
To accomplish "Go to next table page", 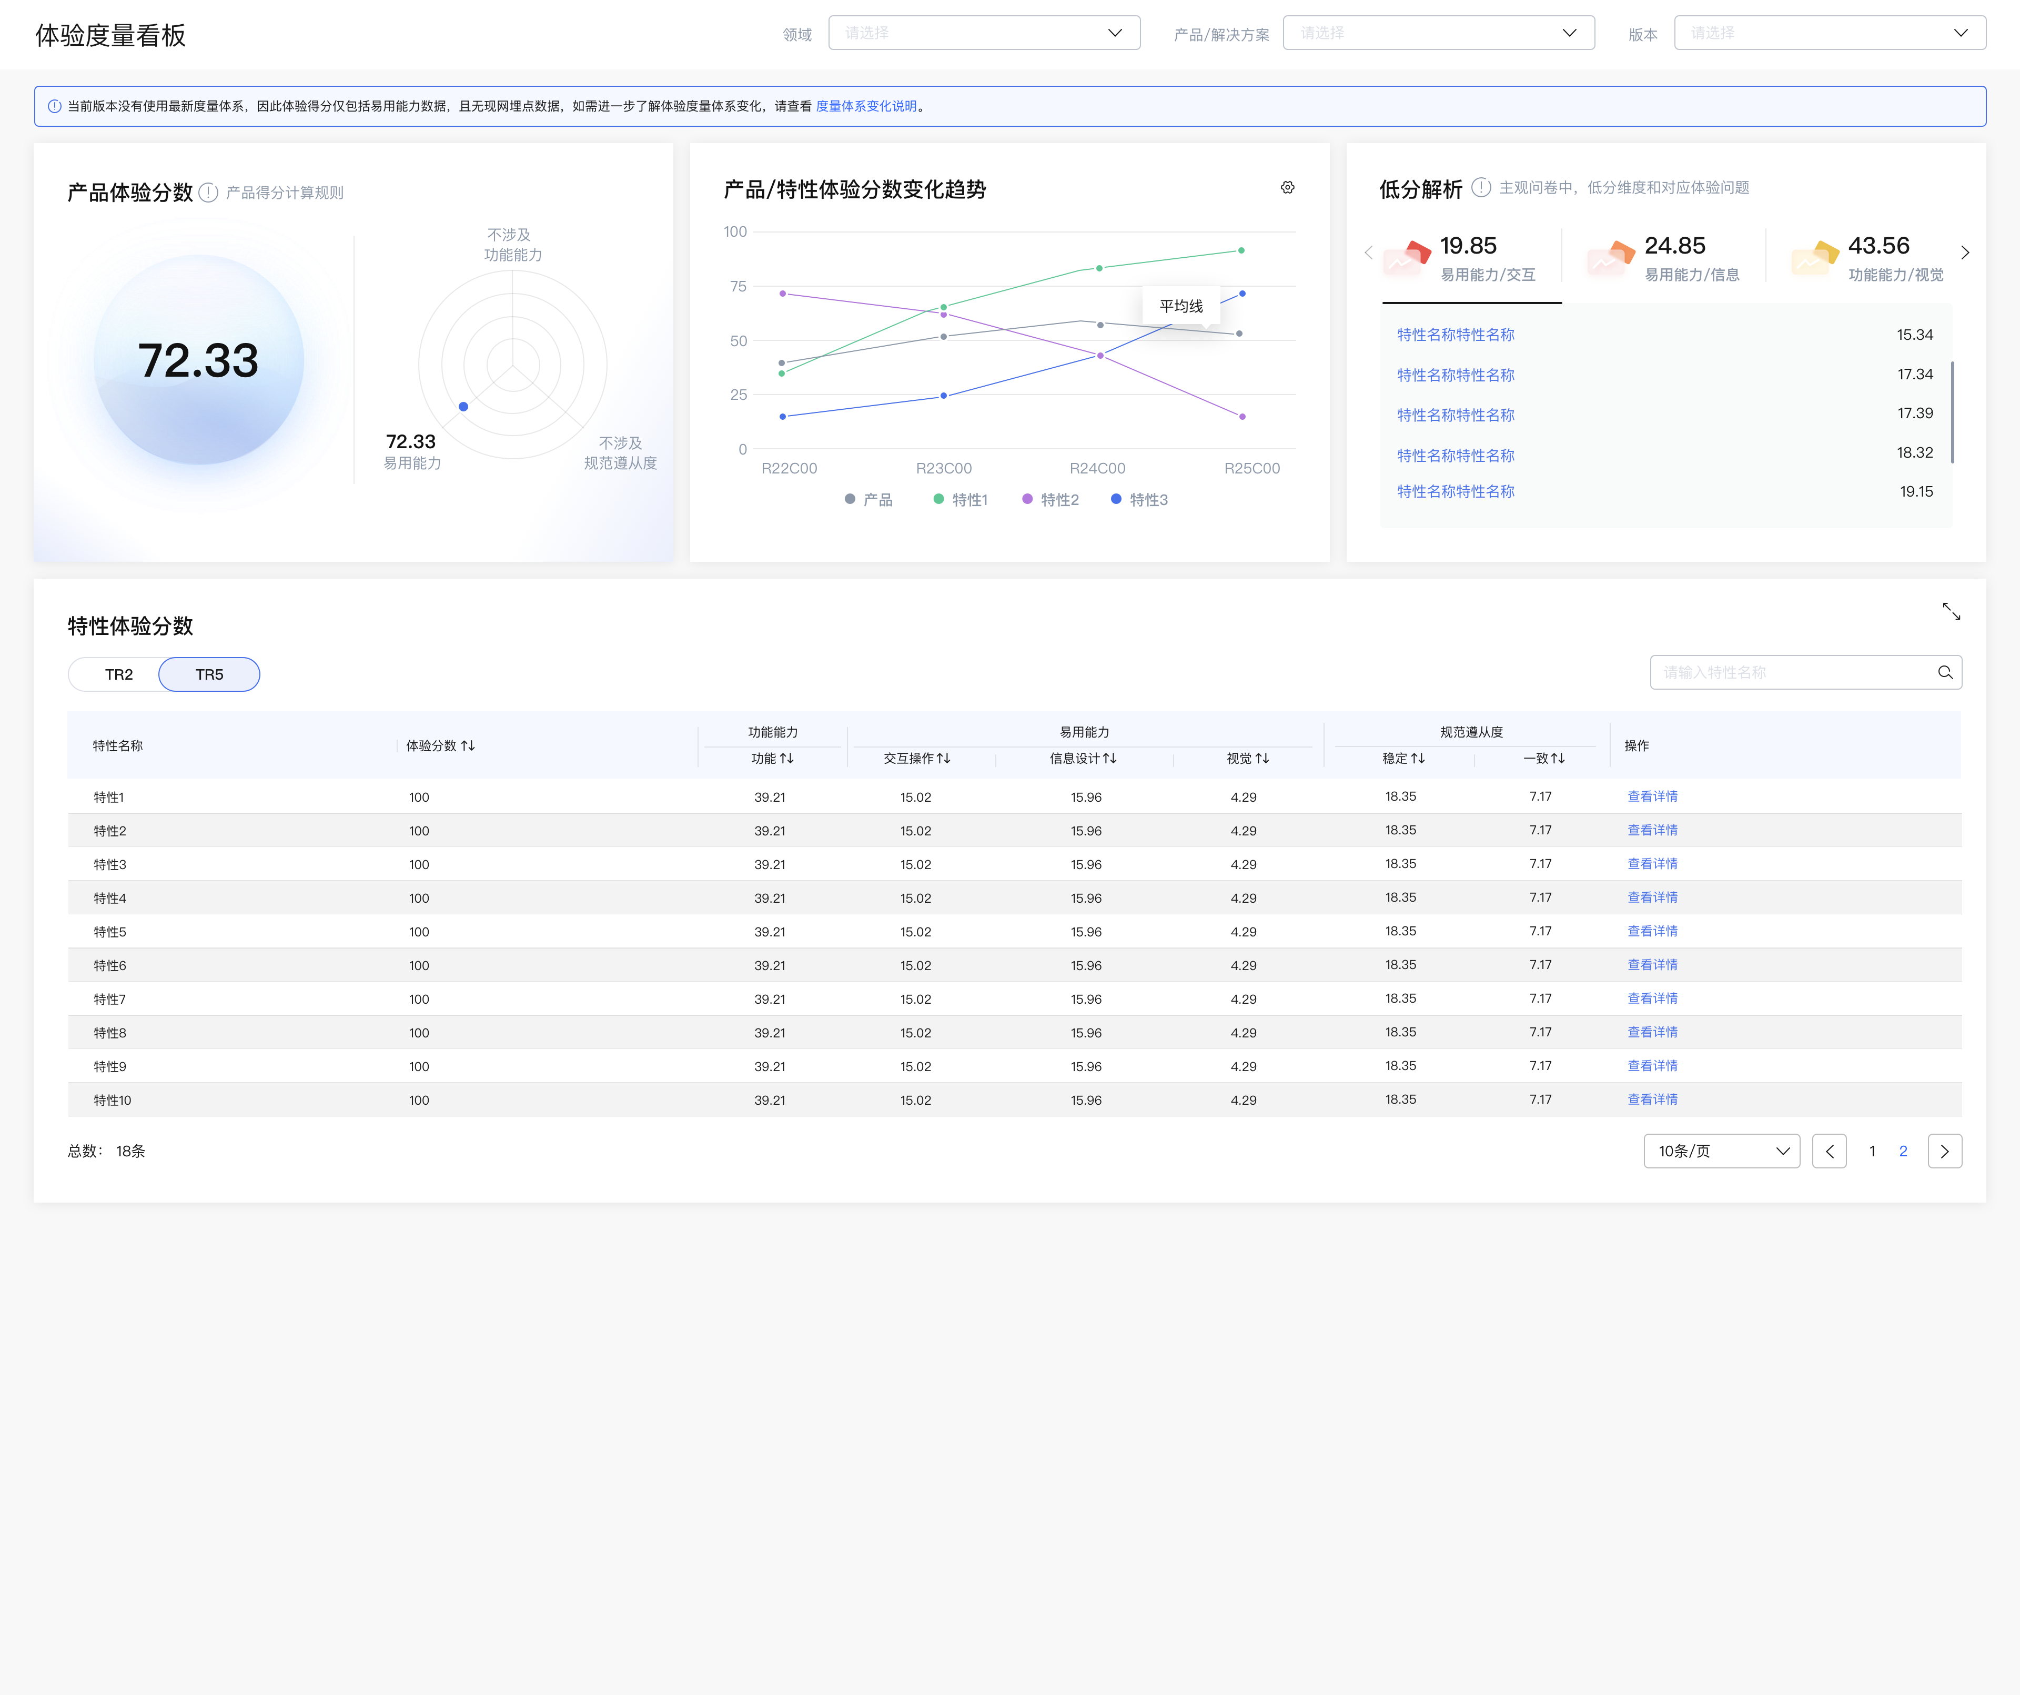I will click(1945, 1152).
